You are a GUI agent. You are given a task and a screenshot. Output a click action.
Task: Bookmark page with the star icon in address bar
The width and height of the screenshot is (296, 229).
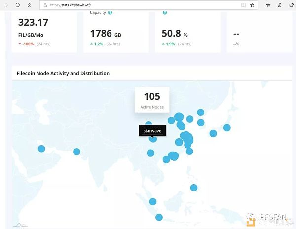pos(252,5)
